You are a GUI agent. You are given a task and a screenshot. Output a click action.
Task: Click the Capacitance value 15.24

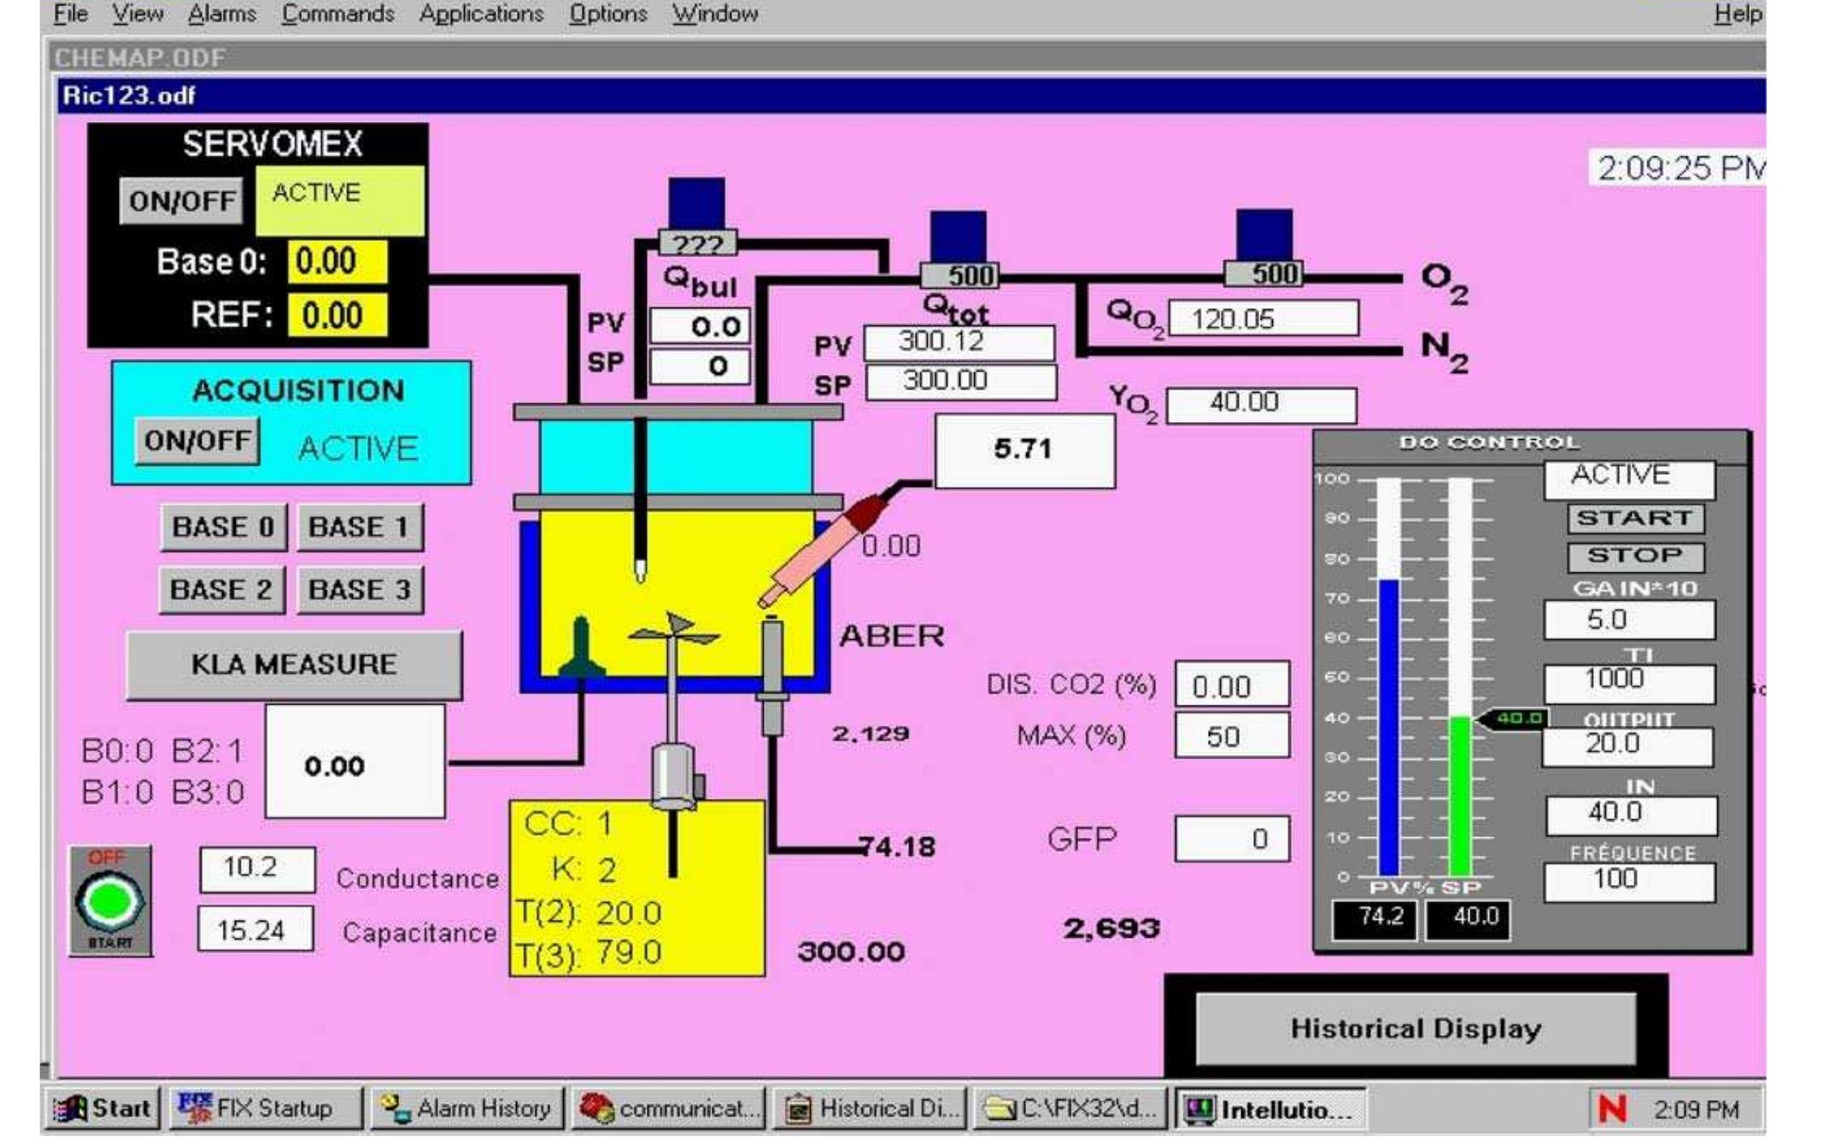tap(255, 928)
